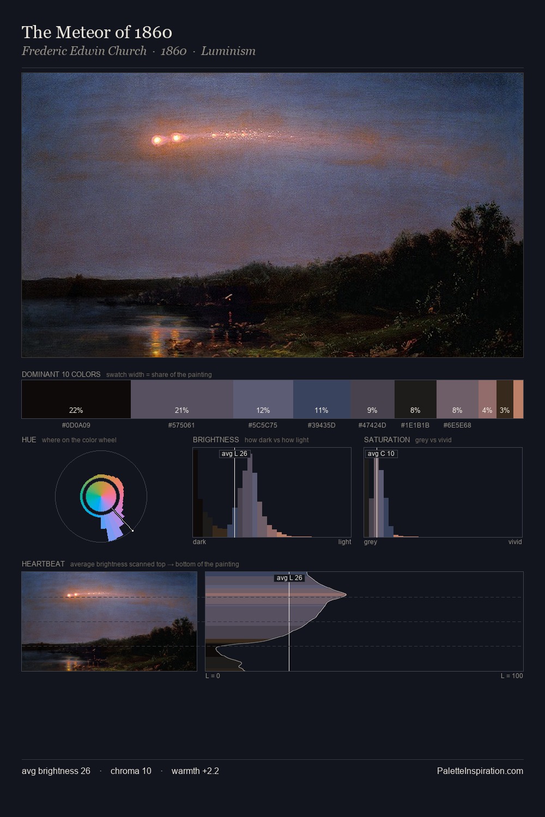Click the 4% pinkish swatch
The width and height of the screenshot is (545, 817).
point(487,399)
